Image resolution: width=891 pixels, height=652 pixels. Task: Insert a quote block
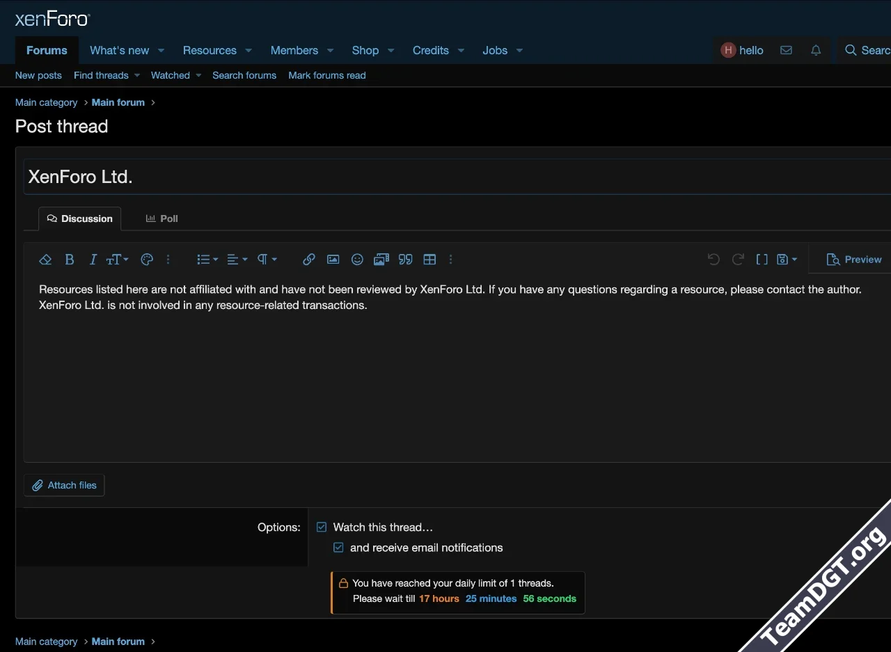tap(406, 260)
